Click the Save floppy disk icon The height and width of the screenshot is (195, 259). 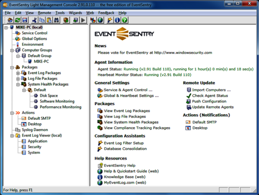click(25, 20)
